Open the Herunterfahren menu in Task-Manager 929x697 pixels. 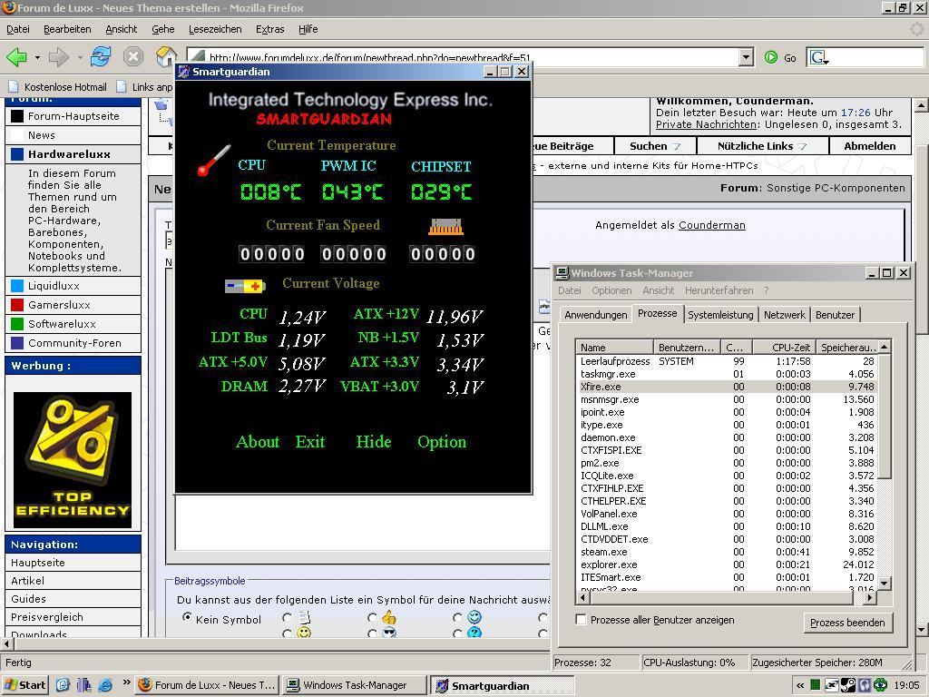coord(719,290)
